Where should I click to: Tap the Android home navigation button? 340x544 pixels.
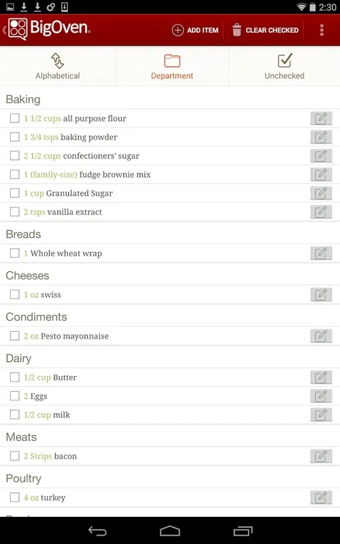point(170,531)
